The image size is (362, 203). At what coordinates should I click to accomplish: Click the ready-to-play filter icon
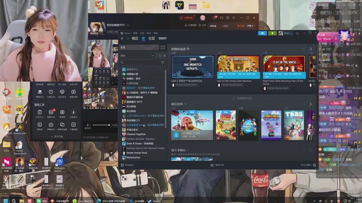point(164,55)
